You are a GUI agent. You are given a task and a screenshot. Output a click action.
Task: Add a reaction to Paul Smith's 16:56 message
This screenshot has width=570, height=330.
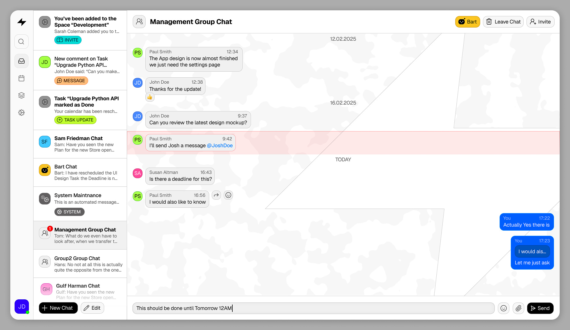228,195
